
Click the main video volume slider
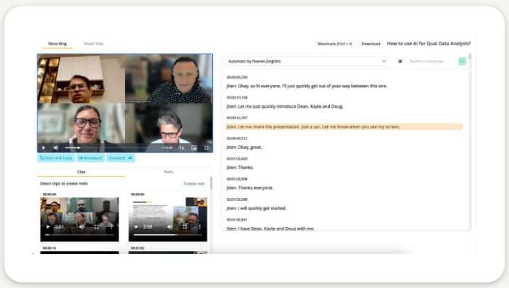(72, 148)
